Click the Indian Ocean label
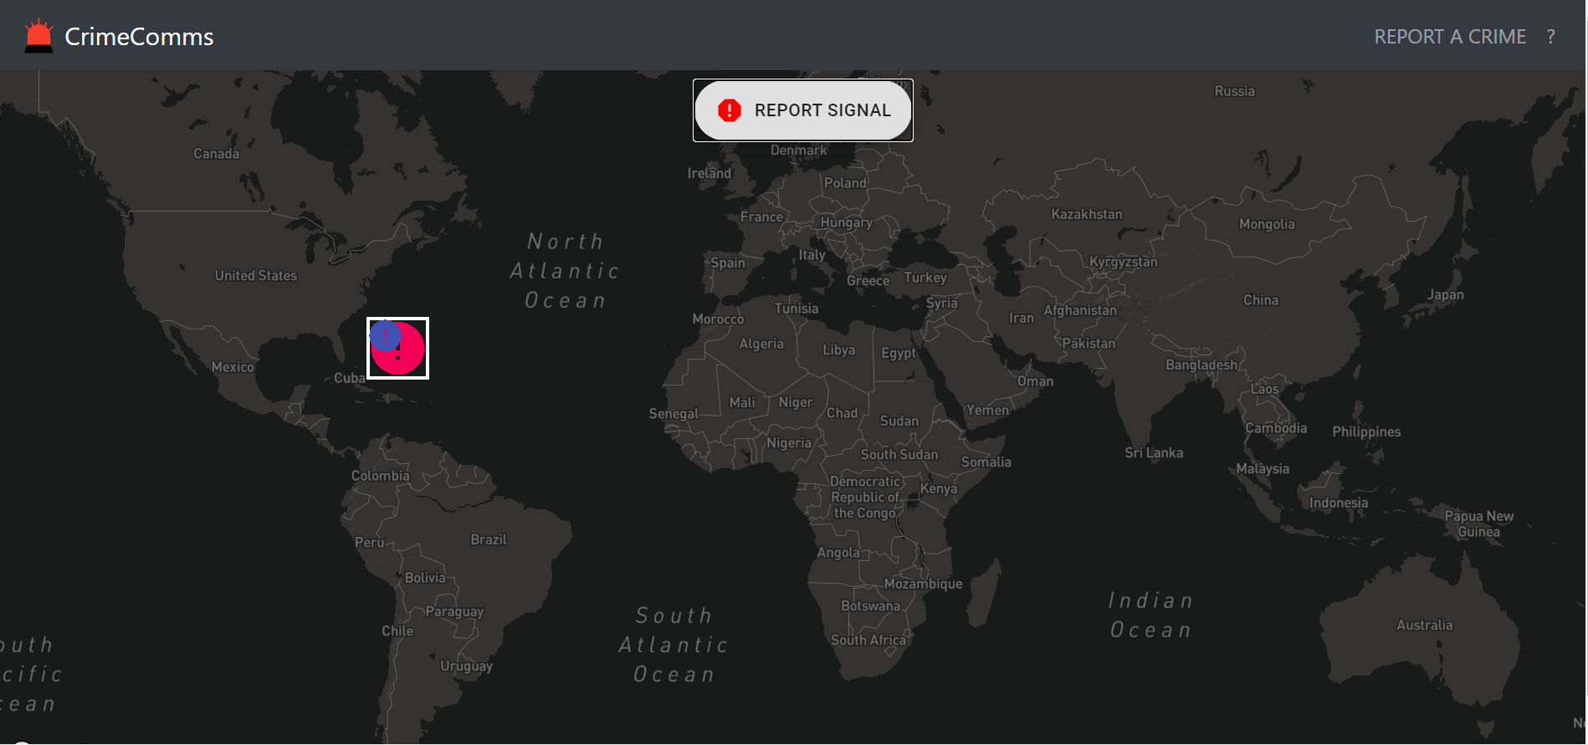1588x745 pixels. pyautogui.click(x=1150, y=615)
